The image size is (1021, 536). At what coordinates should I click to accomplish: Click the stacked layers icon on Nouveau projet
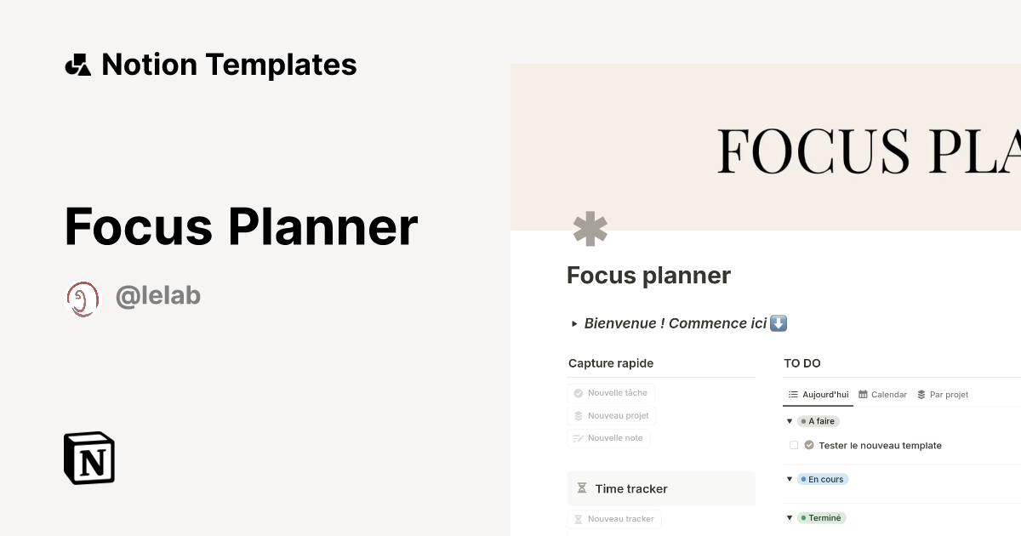(579, 415)
